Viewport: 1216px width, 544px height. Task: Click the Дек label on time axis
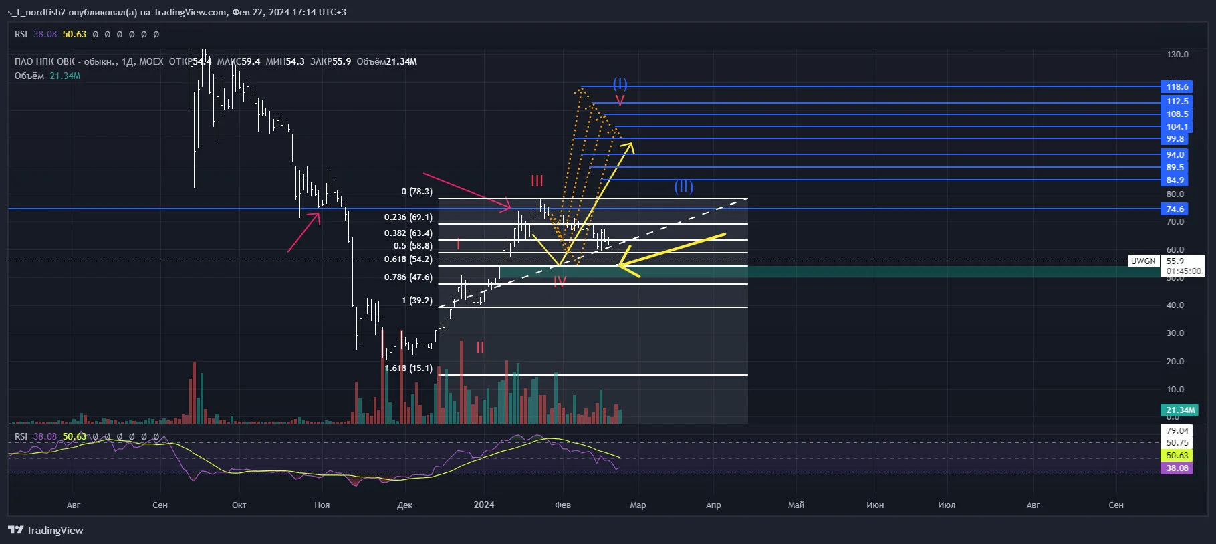coord(404,505)
